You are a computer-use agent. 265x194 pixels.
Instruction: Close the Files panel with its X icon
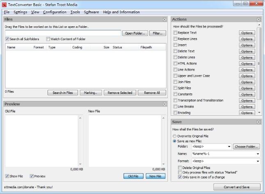164,19
